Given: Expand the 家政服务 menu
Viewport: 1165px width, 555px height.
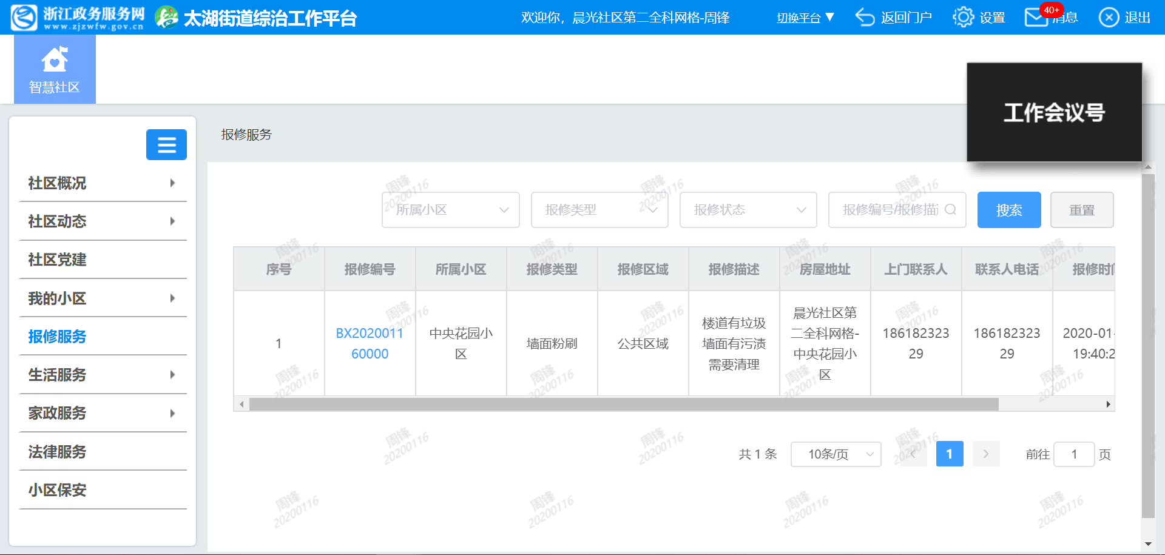Looking at the screenshot, I should coord(103,413).
